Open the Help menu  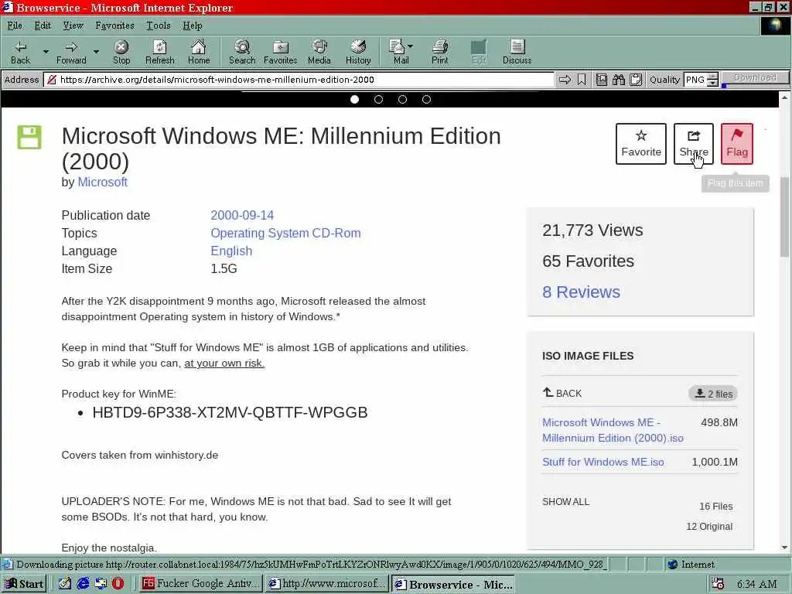tap(193, 26)
